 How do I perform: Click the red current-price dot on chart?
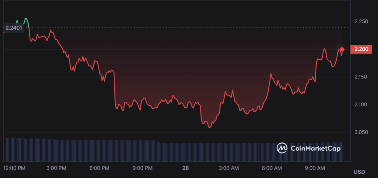[x=342, y=50]
